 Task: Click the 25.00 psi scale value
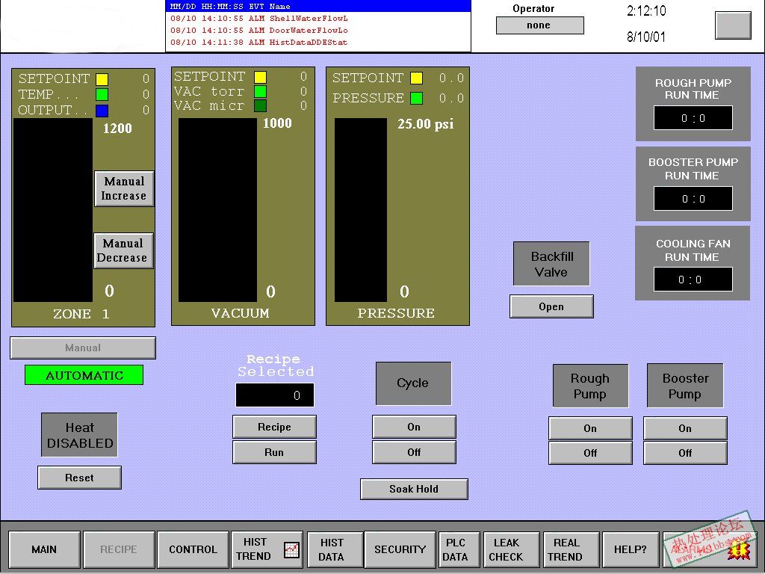[425, 124]
